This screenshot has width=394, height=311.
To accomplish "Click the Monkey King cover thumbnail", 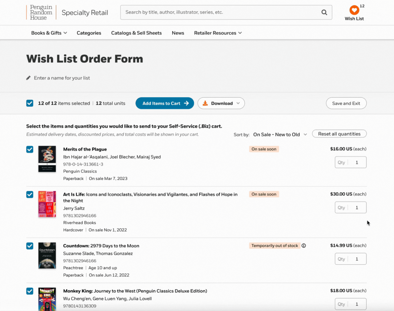I will [47, 299].
